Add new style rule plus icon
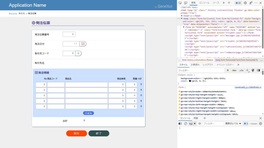264x148 pixels. (247, 70)
